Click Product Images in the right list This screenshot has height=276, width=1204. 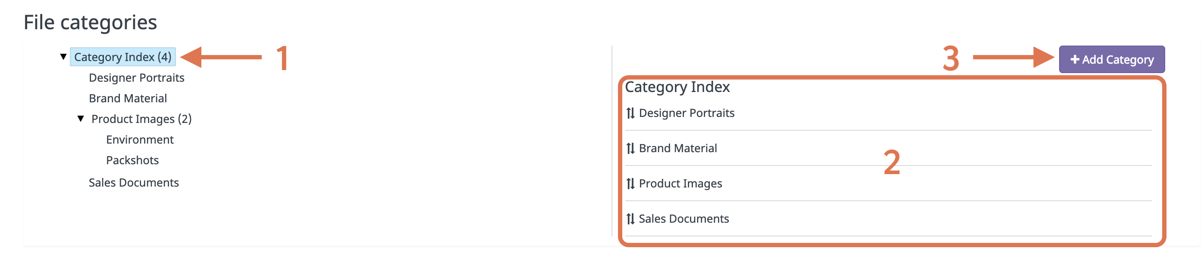pyautogui.click(x=680, y=184)
